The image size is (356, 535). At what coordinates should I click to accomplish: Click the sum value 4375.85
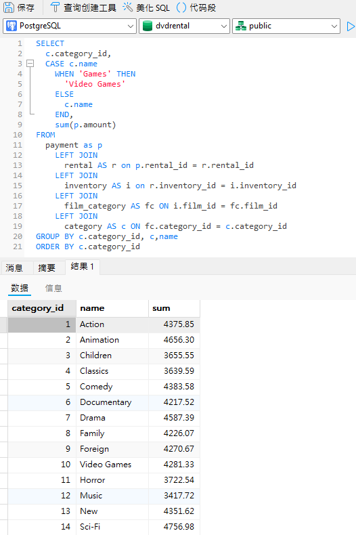point(174,324)
